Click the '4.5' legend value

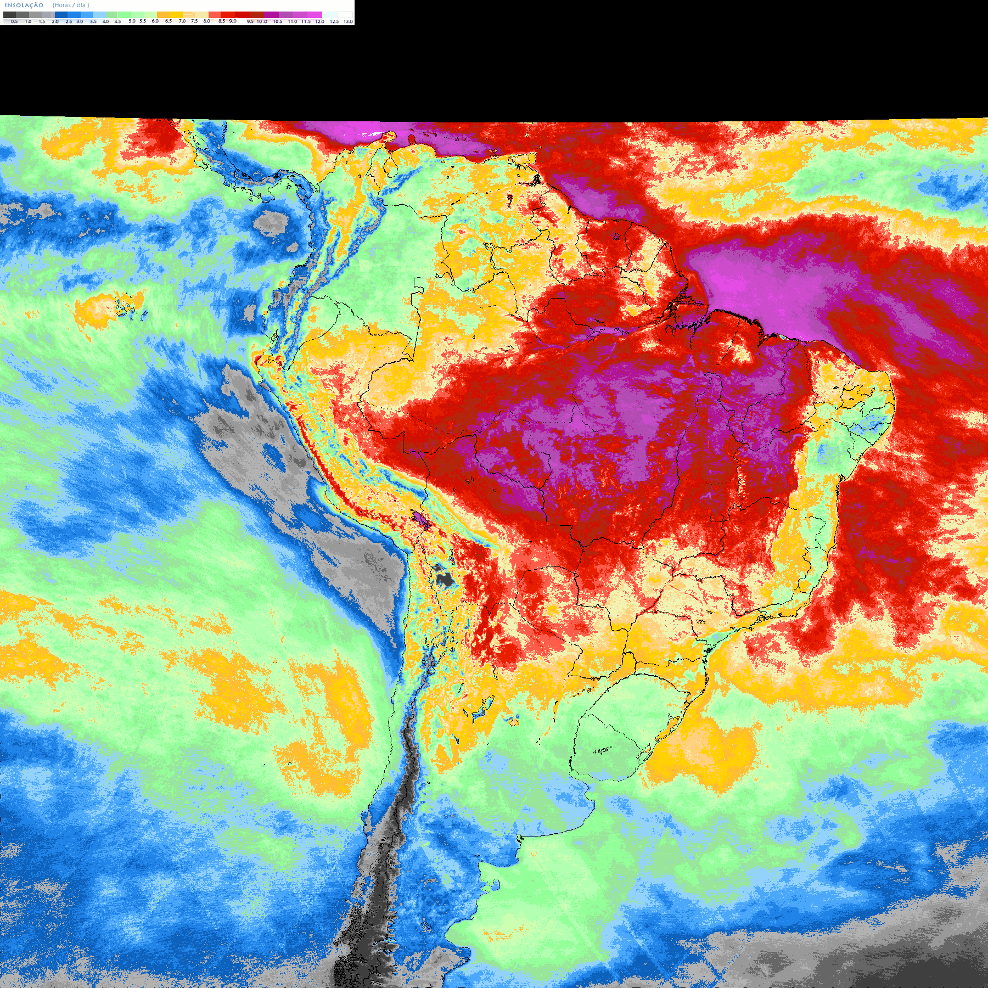(x=117, y=21)
